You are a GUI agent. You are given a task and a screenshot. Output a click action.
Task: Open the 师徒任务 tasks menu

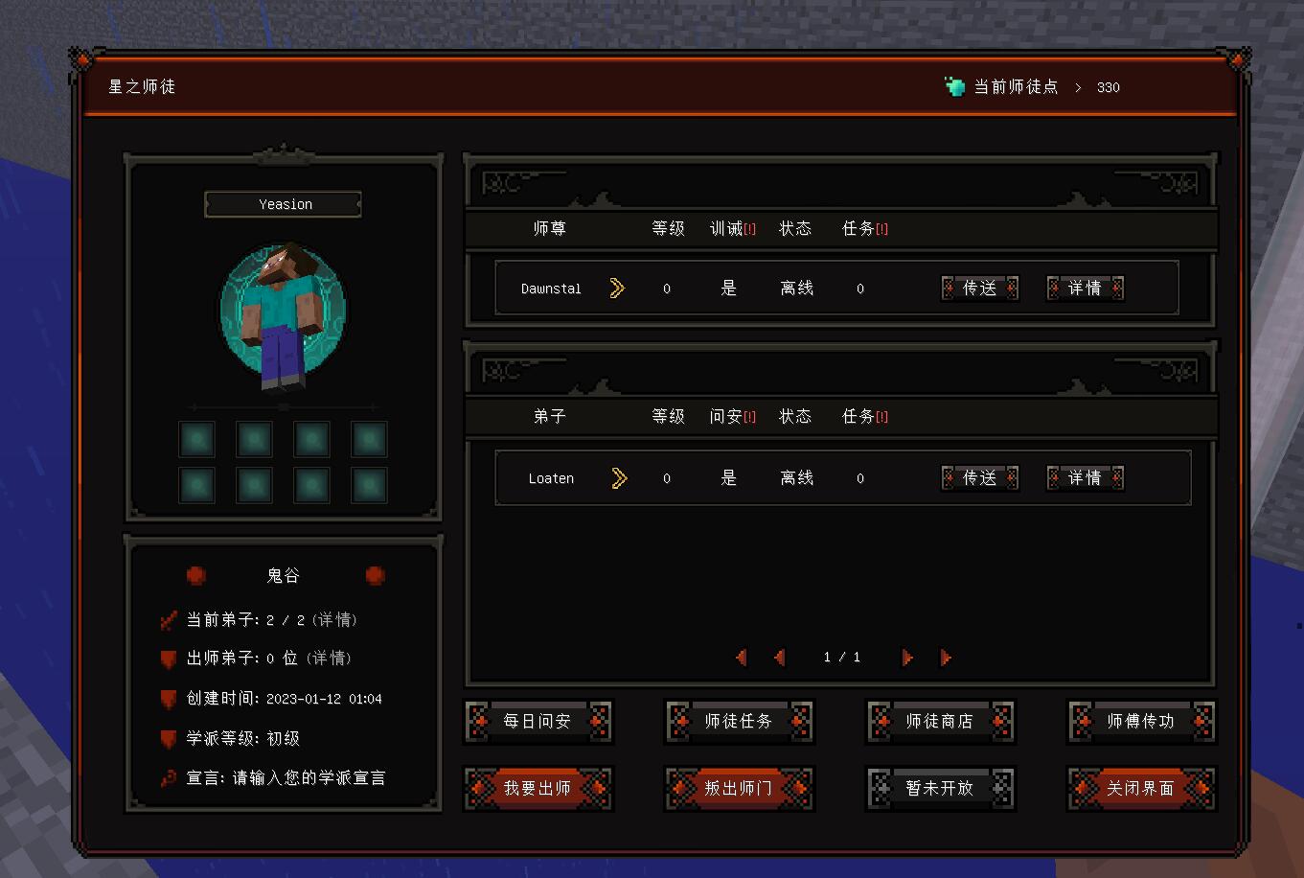pyautogui.click(x=739, y=722)
